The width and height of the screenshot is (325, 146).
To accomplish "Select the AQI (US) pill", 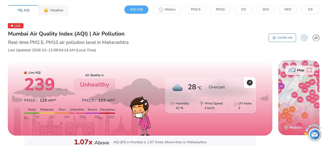I will (x=136, y=9).
